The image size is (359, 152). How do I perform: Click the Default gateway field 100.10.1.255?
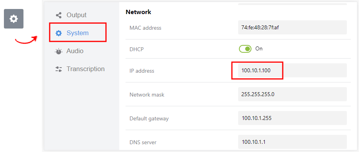point(293,118)
